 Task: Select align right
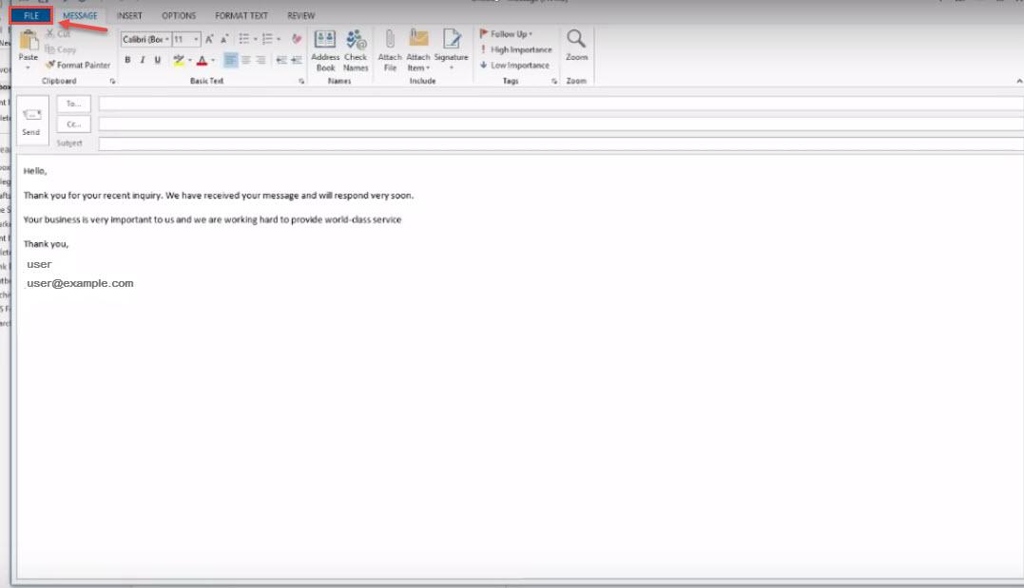click(261, 60)
